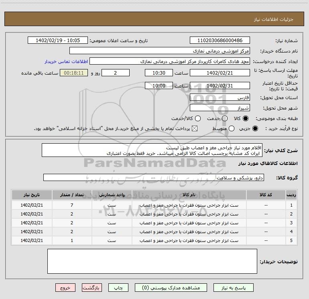
Task: Click the delivery city field شیراز
Action: (x=220, y=108)
